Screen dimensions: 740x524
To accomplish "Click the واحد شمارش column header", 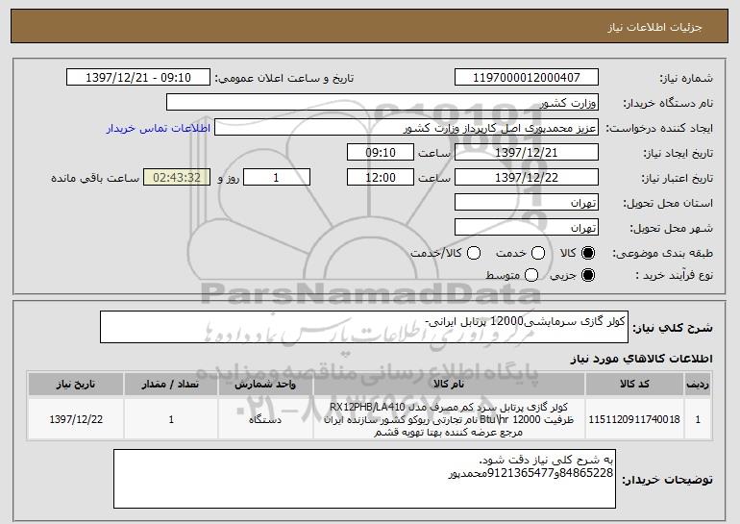I will 265,384.
